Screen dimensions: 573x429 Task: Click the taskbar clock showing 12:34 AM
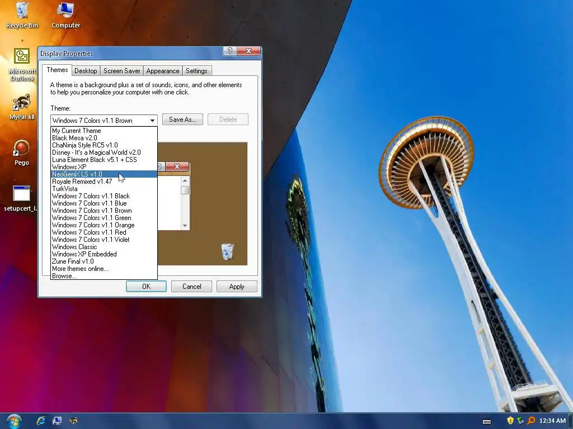[552, 421]
